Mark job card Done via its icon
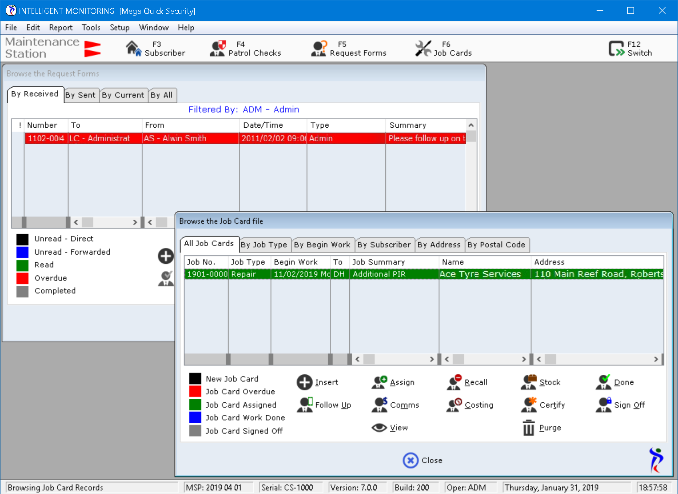The height and width of the screenshot is (494, 678). 604,382
